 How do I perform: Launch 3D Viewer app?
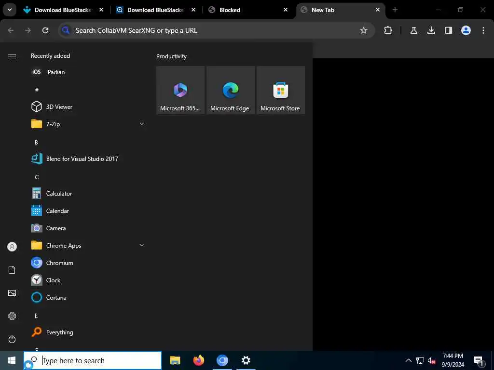point(88,106)
